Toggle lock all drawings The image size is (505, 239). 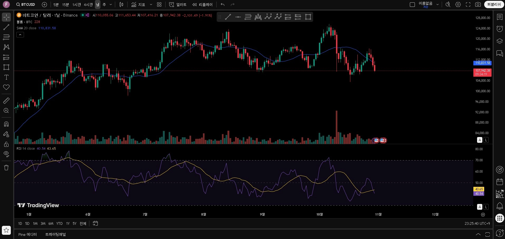(6, 144)
